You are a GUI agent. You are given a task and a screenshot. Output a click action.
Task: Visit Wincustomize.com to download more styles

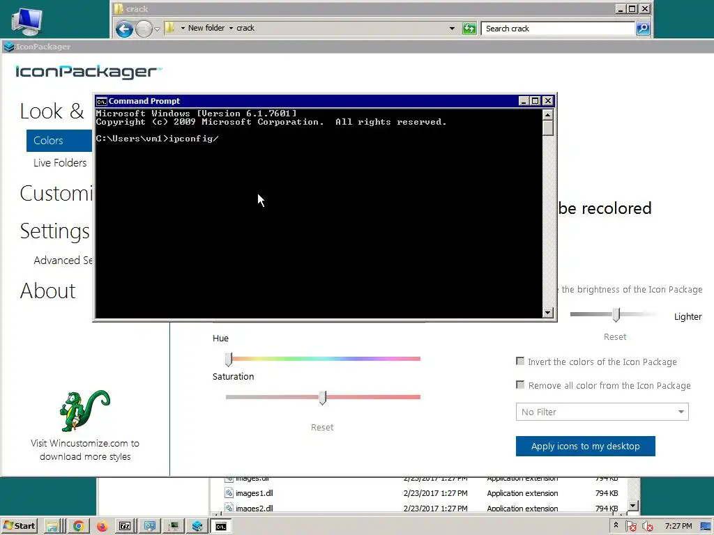(85, 449)
